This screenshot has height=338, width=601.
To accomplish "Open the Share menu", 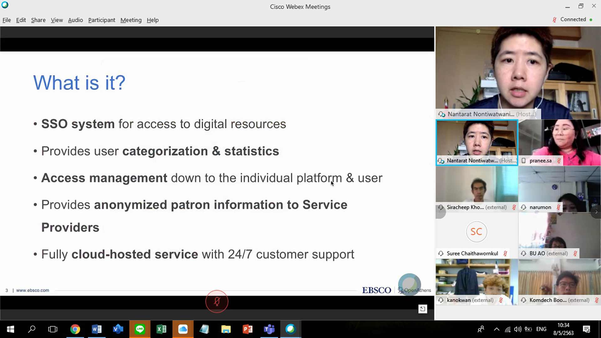I will coord(38,20).
